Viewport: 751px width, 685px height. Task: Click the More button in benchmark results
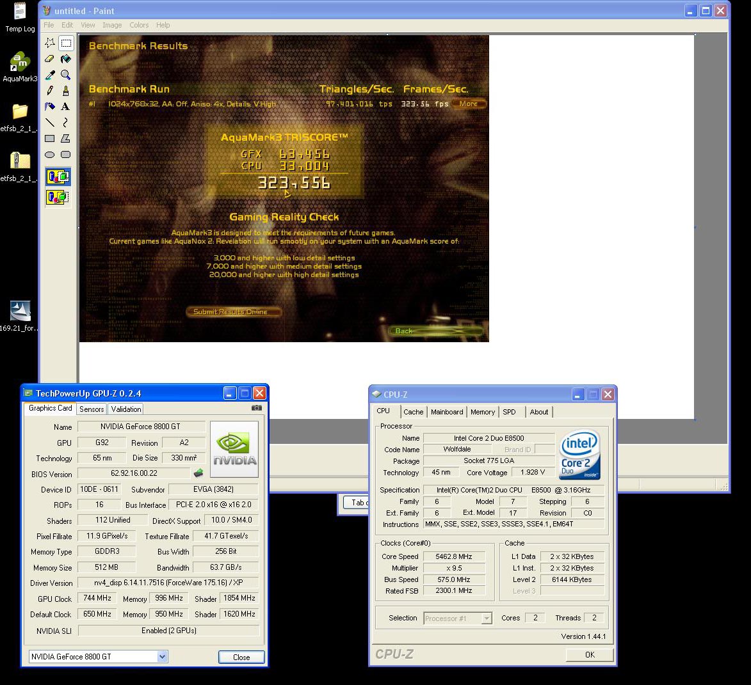tap(469, 104)
